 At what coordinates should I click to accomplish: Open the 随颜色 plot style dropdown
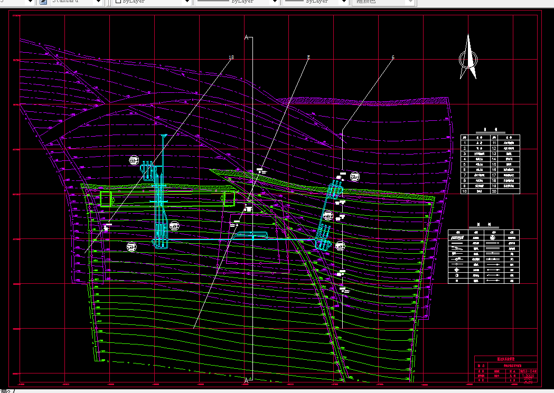[x=410, y=2]
